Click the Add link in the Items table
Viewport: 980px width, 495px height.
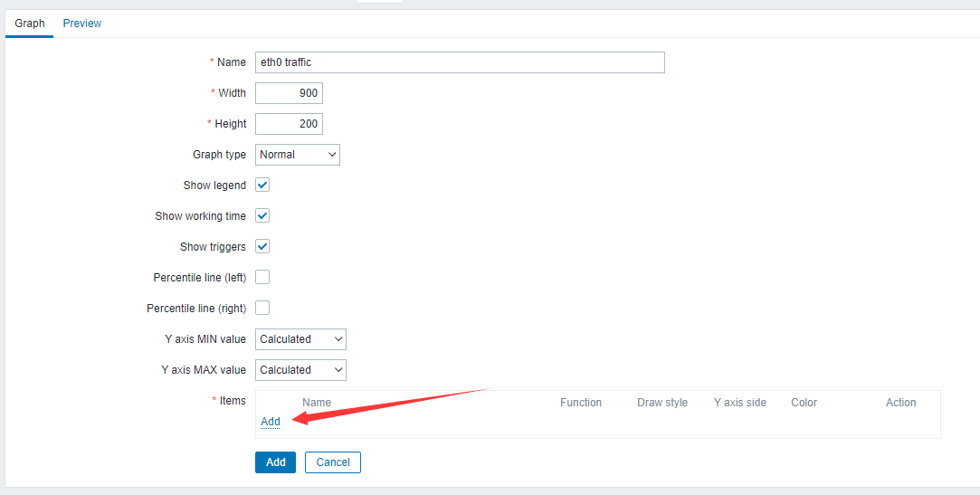pyautogui.click(x=270, y=422)
